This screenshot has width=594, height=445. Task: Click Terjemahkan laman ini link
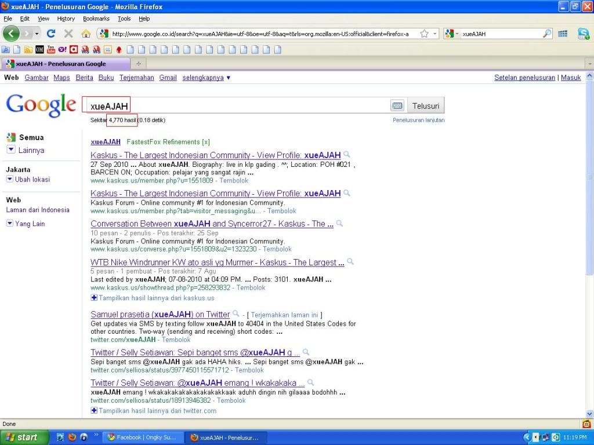pos(284,315)
